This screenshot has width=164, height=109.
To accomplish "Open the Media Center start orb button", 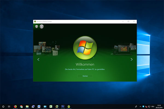I will (42, 26).
